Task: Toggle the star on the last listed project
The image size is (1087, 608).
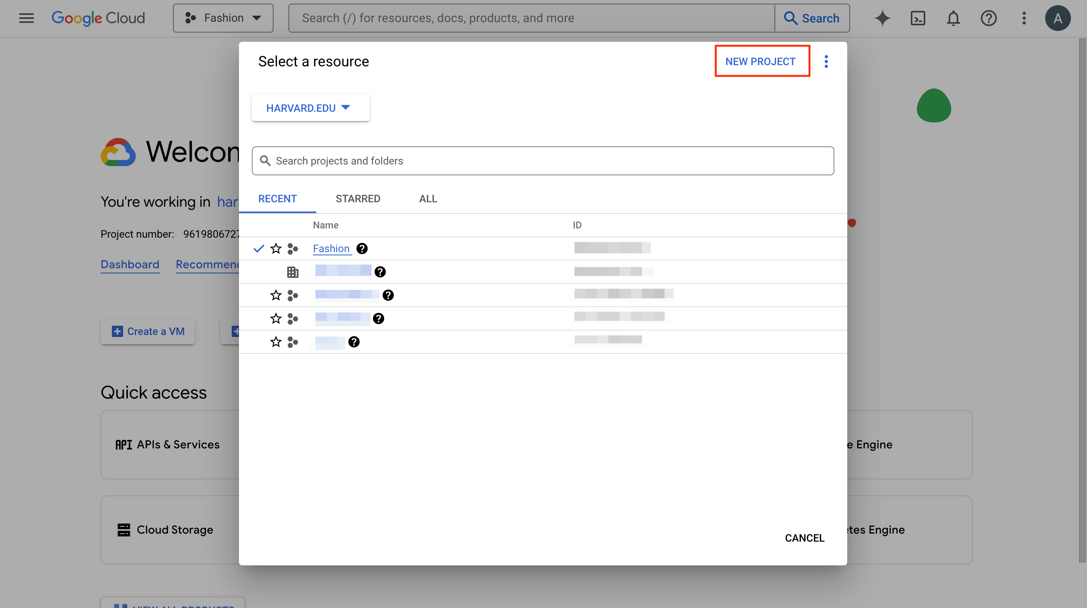Action: 276,342
